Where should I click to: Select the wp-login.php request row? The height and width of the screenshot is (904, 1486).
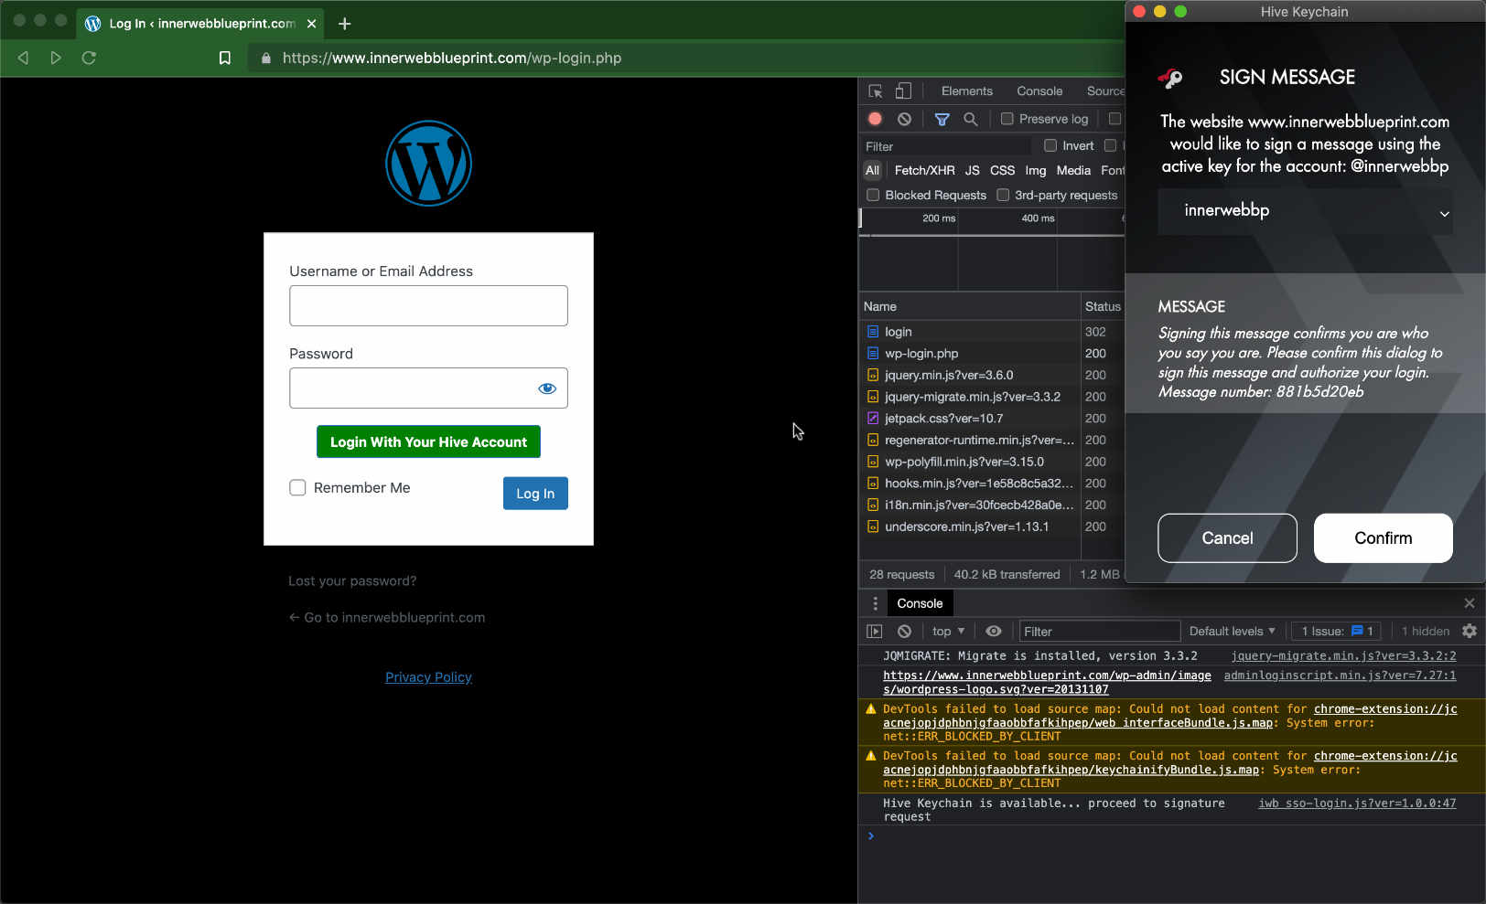pyautogui.click(x=993, y=354)
